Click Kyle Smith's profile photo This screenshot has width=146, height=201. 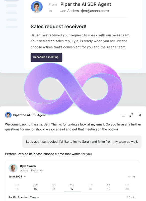click(13, 168)
